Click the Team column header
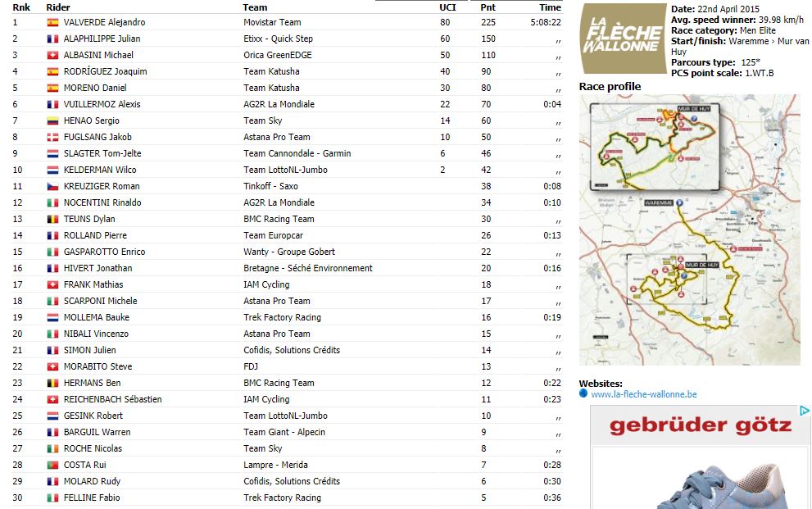 tap(256, 7)
